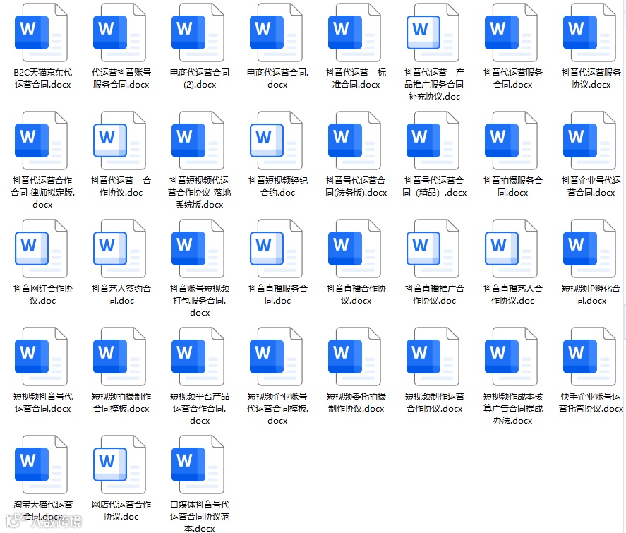Click the file name 自媒体抖音号代运营合同协议范本.docx
626x533 pixels.
200,516
